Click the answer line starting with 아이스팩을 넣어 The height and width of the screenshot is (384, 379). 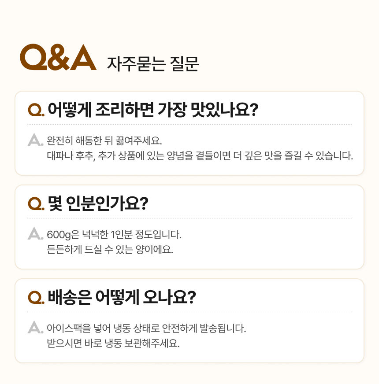146,328
